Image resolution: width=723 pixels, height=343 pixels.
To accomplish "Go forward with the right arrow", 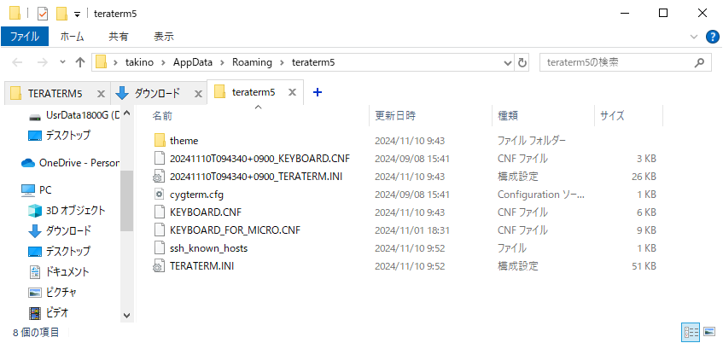I will (43, 62).
